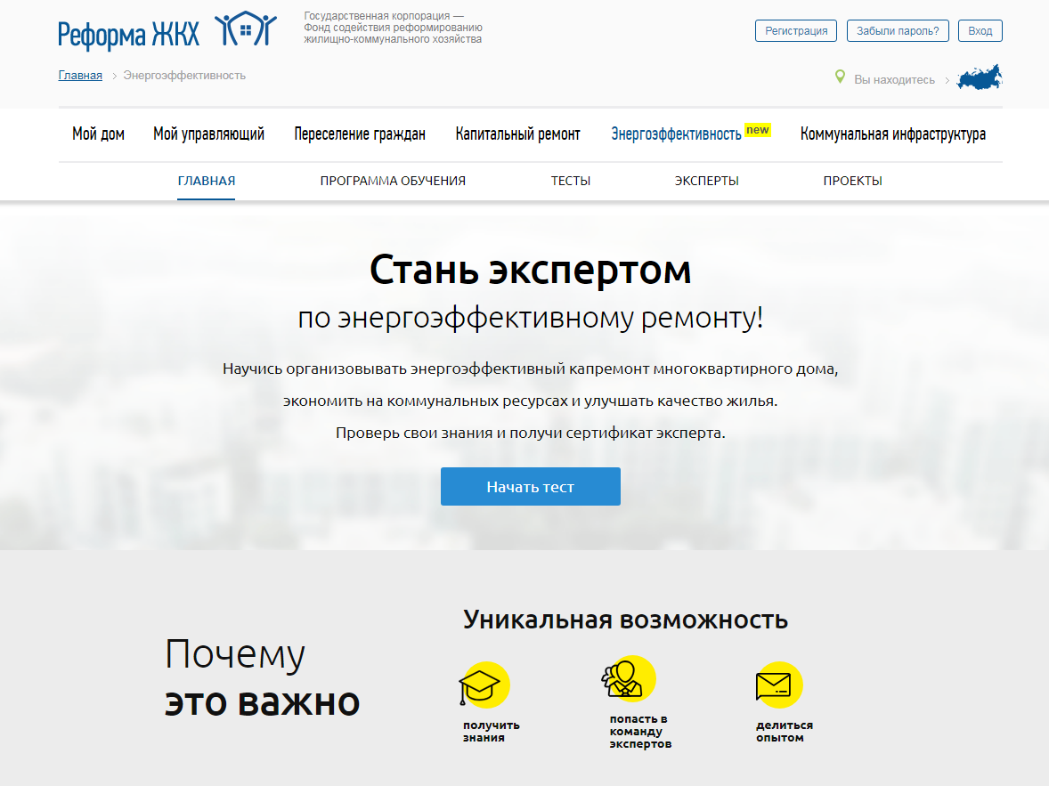Click the envelope message icon
Viewport: 1049px width, 786px height.
pyautogui.click(x=773, y=686)
